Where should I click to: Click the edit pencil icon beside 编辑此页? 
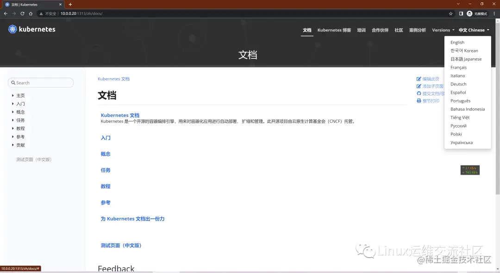(419, 79)
